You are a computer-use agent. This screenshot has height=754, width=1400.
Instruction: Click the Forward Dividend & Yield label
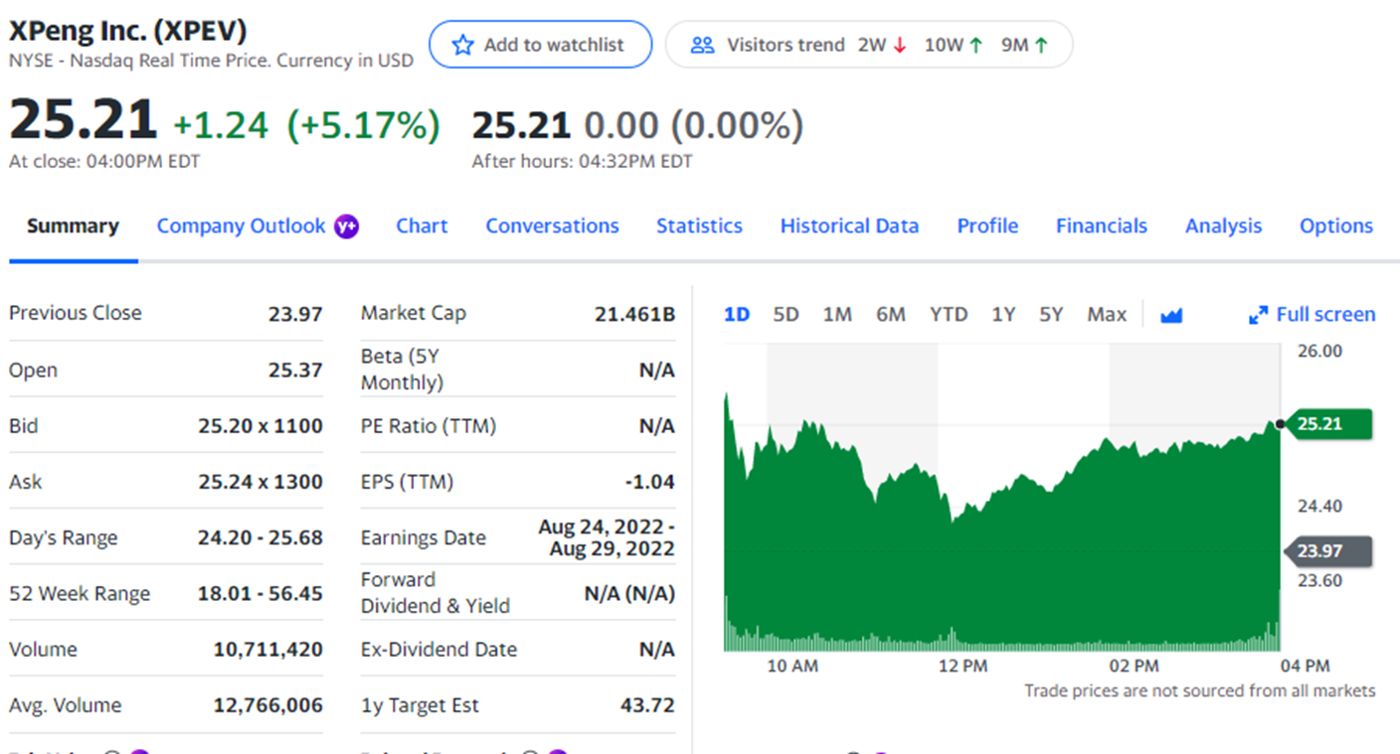pos(436,593)
